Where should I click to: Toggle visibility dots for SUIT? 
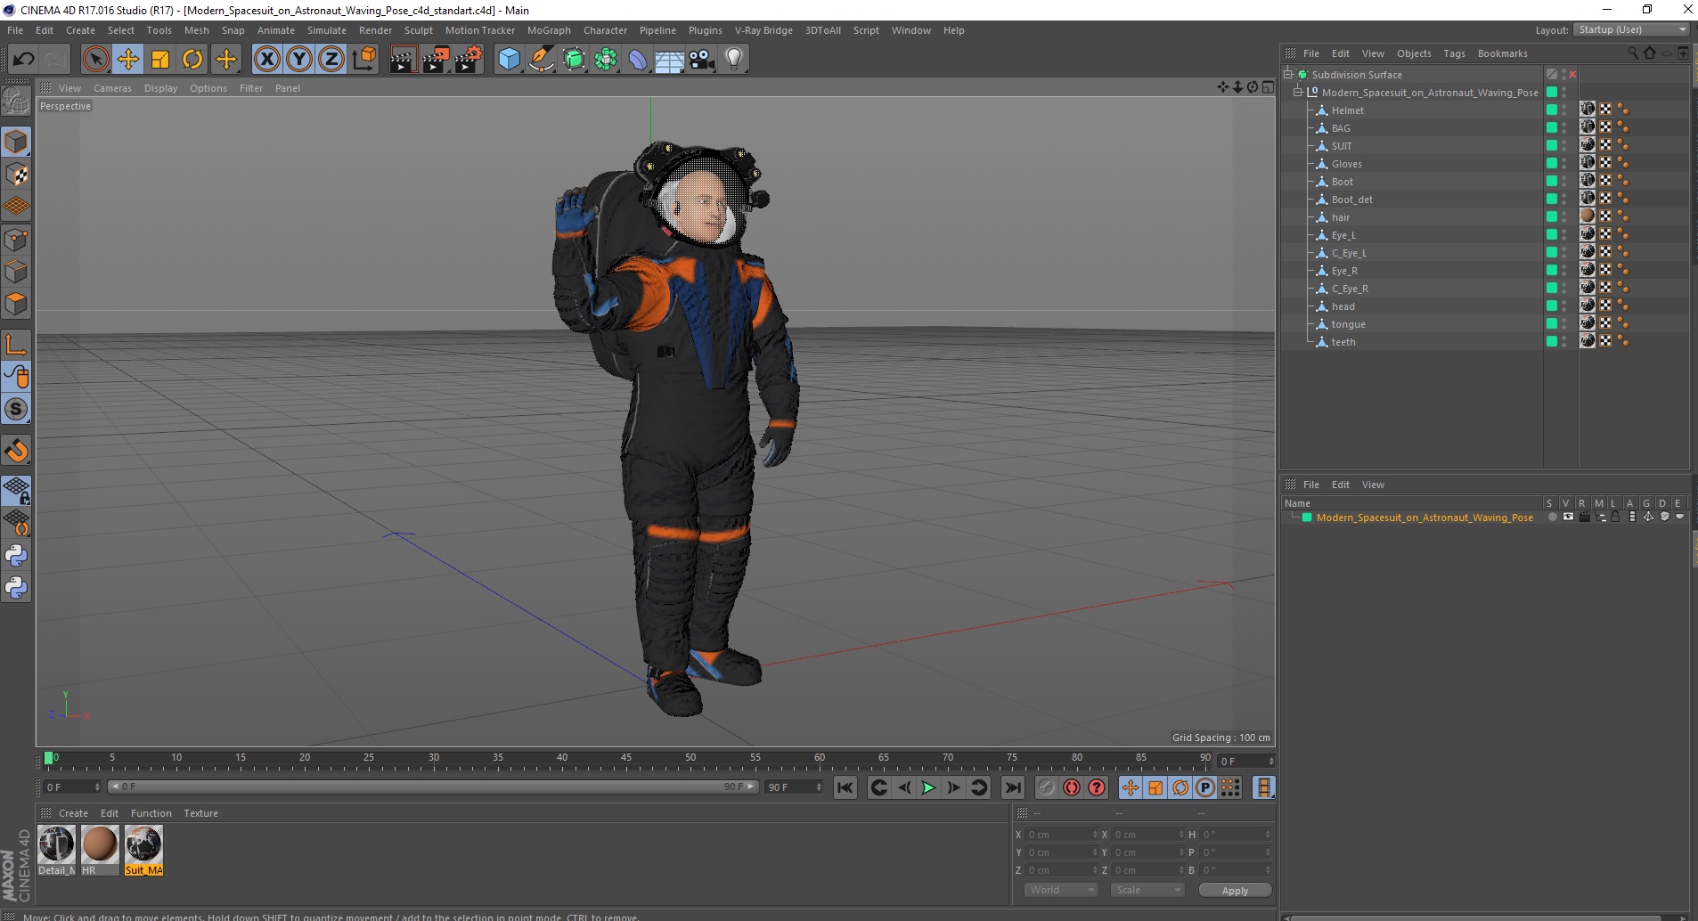(1564, 145)
